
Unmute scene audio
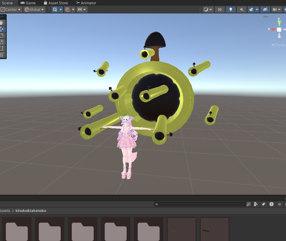pyautogui.click(x=241, y=9)
